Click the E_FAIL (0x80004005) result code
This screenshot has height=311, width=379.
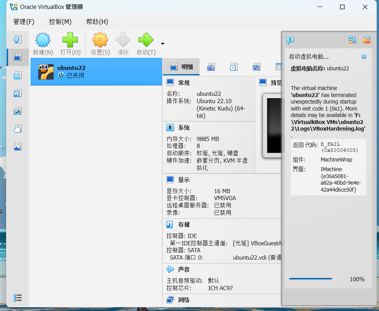pyautogui.click(x=339, y=147)
